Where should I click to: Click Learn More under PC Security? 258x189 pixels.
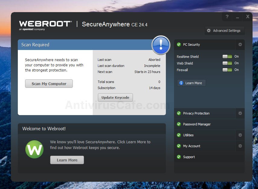pos(192,83)
